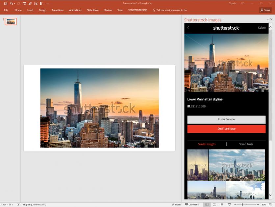Switch to Reading view
Image resolution: width=275 pixels, height=207 pixels.
(222, 205)
